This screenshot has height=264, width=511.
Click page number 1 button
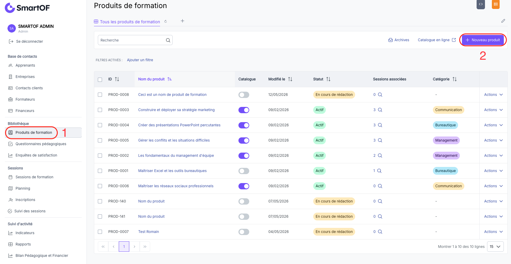(x=124, y=247)
